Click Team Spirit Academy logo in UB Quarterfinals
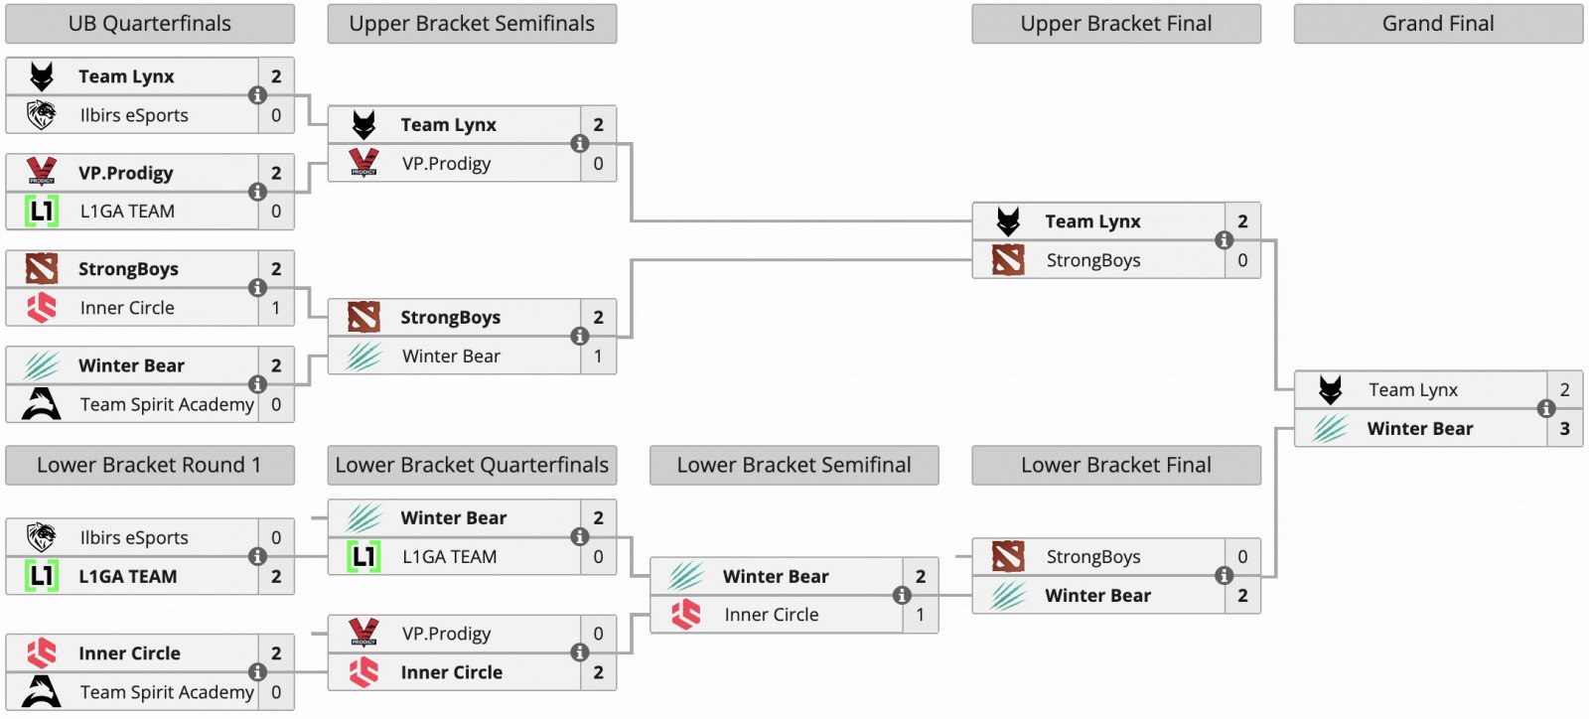Screen dimensions: 1589x719 42,404
